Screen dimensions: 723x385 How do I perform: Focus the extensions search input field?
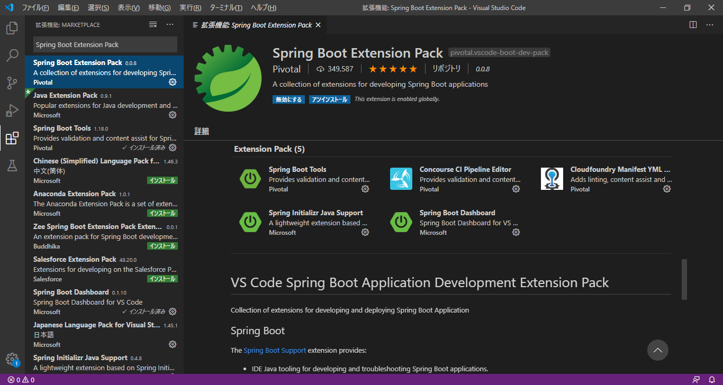click(105, 44)
